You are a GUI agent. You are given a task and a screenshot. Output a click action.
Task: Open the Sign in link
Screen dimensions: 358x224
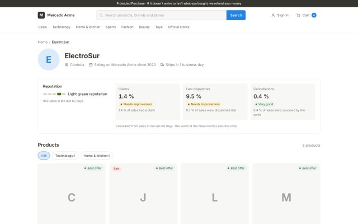[280, 15]
